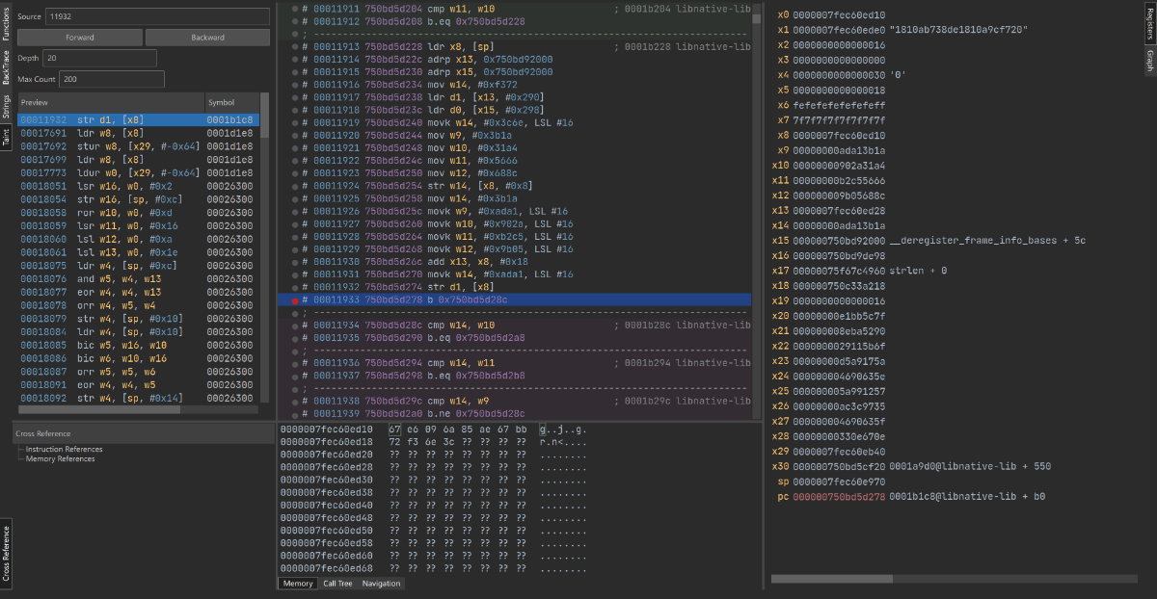Click the Backward taint button
Screen dimensions: 1157x599
(207, 38)
